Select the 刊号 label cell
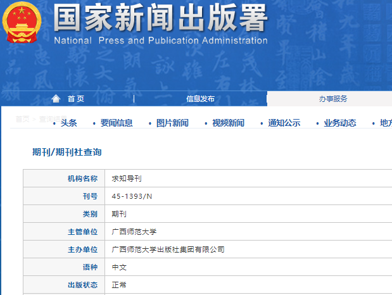 click(x=64, y=196)
